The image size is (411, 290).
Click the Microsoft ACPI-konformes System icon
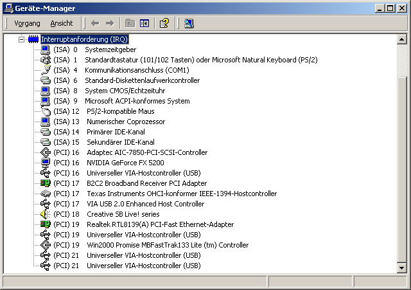pyautogui.click(x=46, y=101)
